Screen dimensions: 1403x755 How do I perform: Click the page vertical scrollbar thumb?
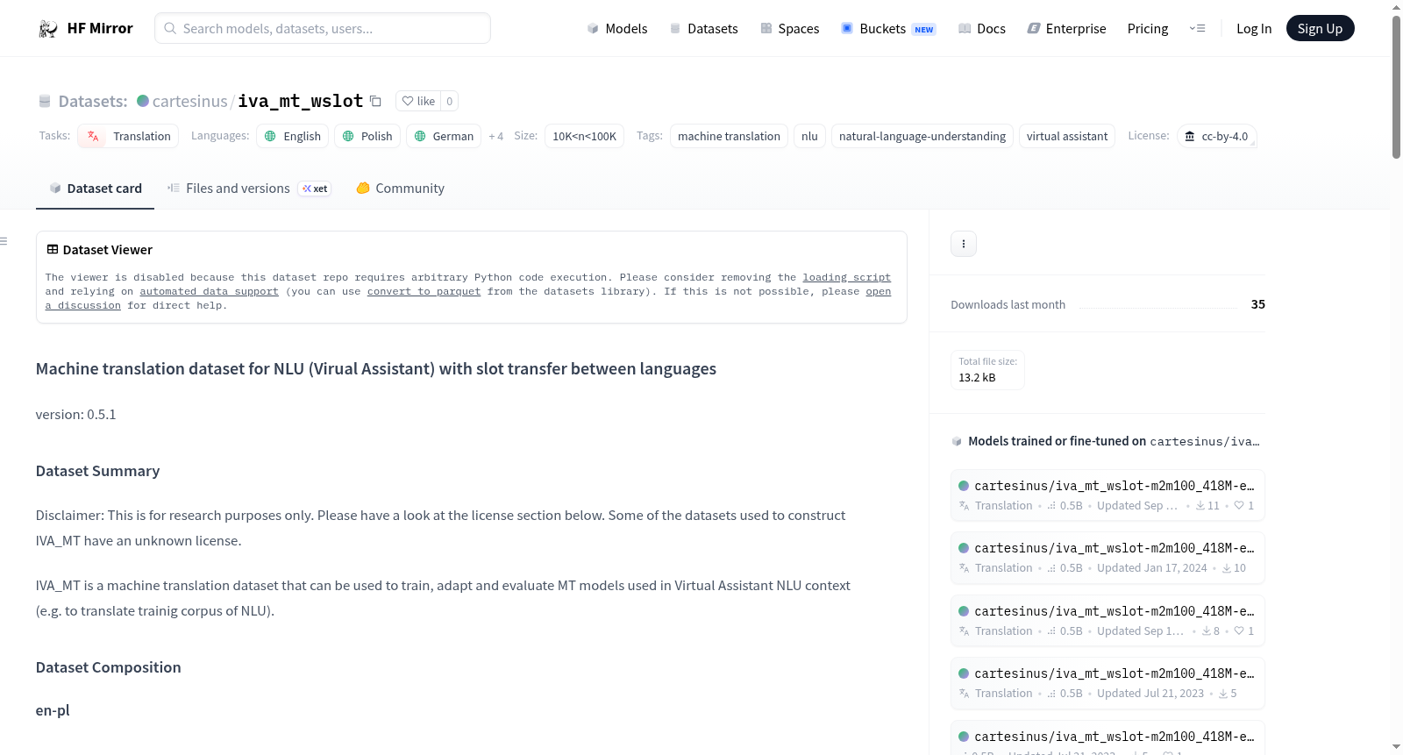pyautogui.click(x=1396, y=87)
